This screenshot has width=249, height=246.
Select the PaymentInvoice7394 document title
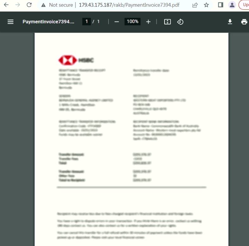click(x=48, y=22)
